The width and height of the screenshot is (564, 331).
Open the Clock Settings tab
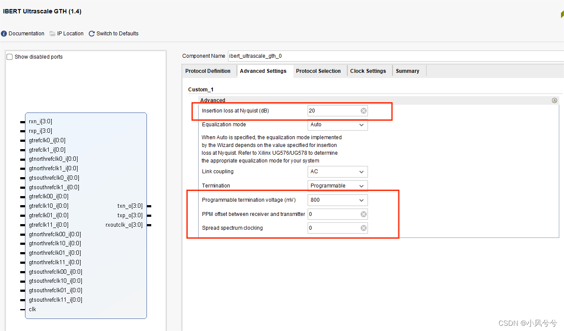tap(368, 71)
